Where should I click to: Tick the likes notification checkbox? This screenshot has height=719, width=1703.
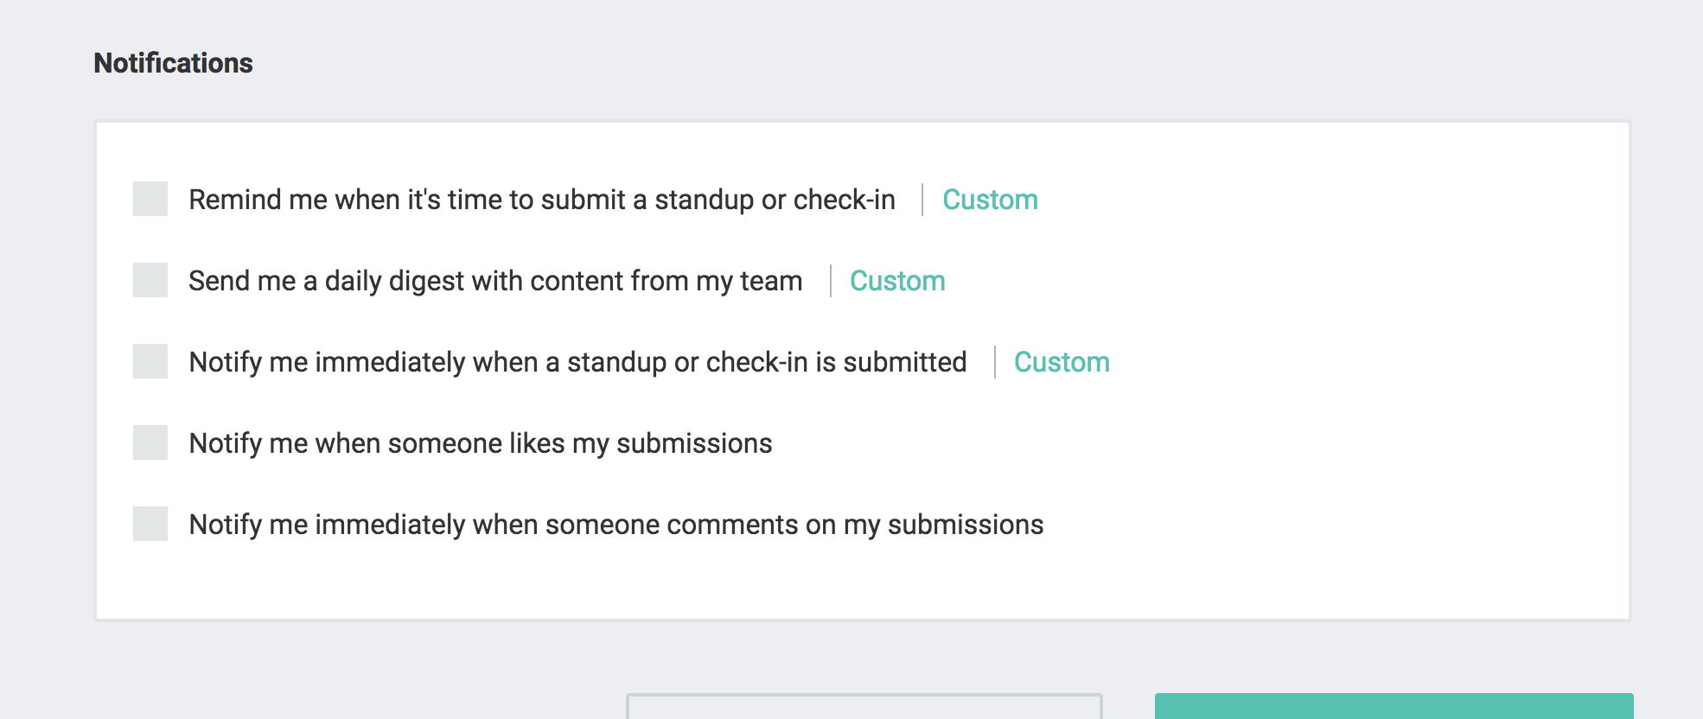point(150,442)
